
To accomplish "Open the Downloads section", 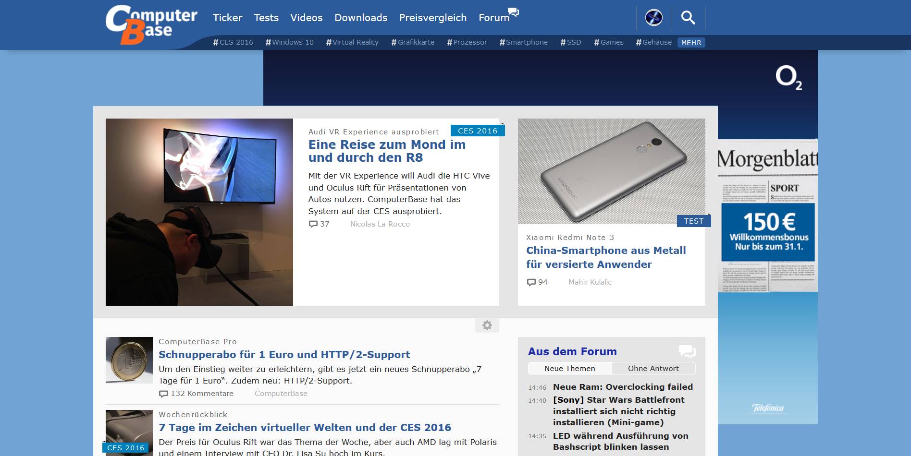I will pyautogui.click(x=361, y=18).
